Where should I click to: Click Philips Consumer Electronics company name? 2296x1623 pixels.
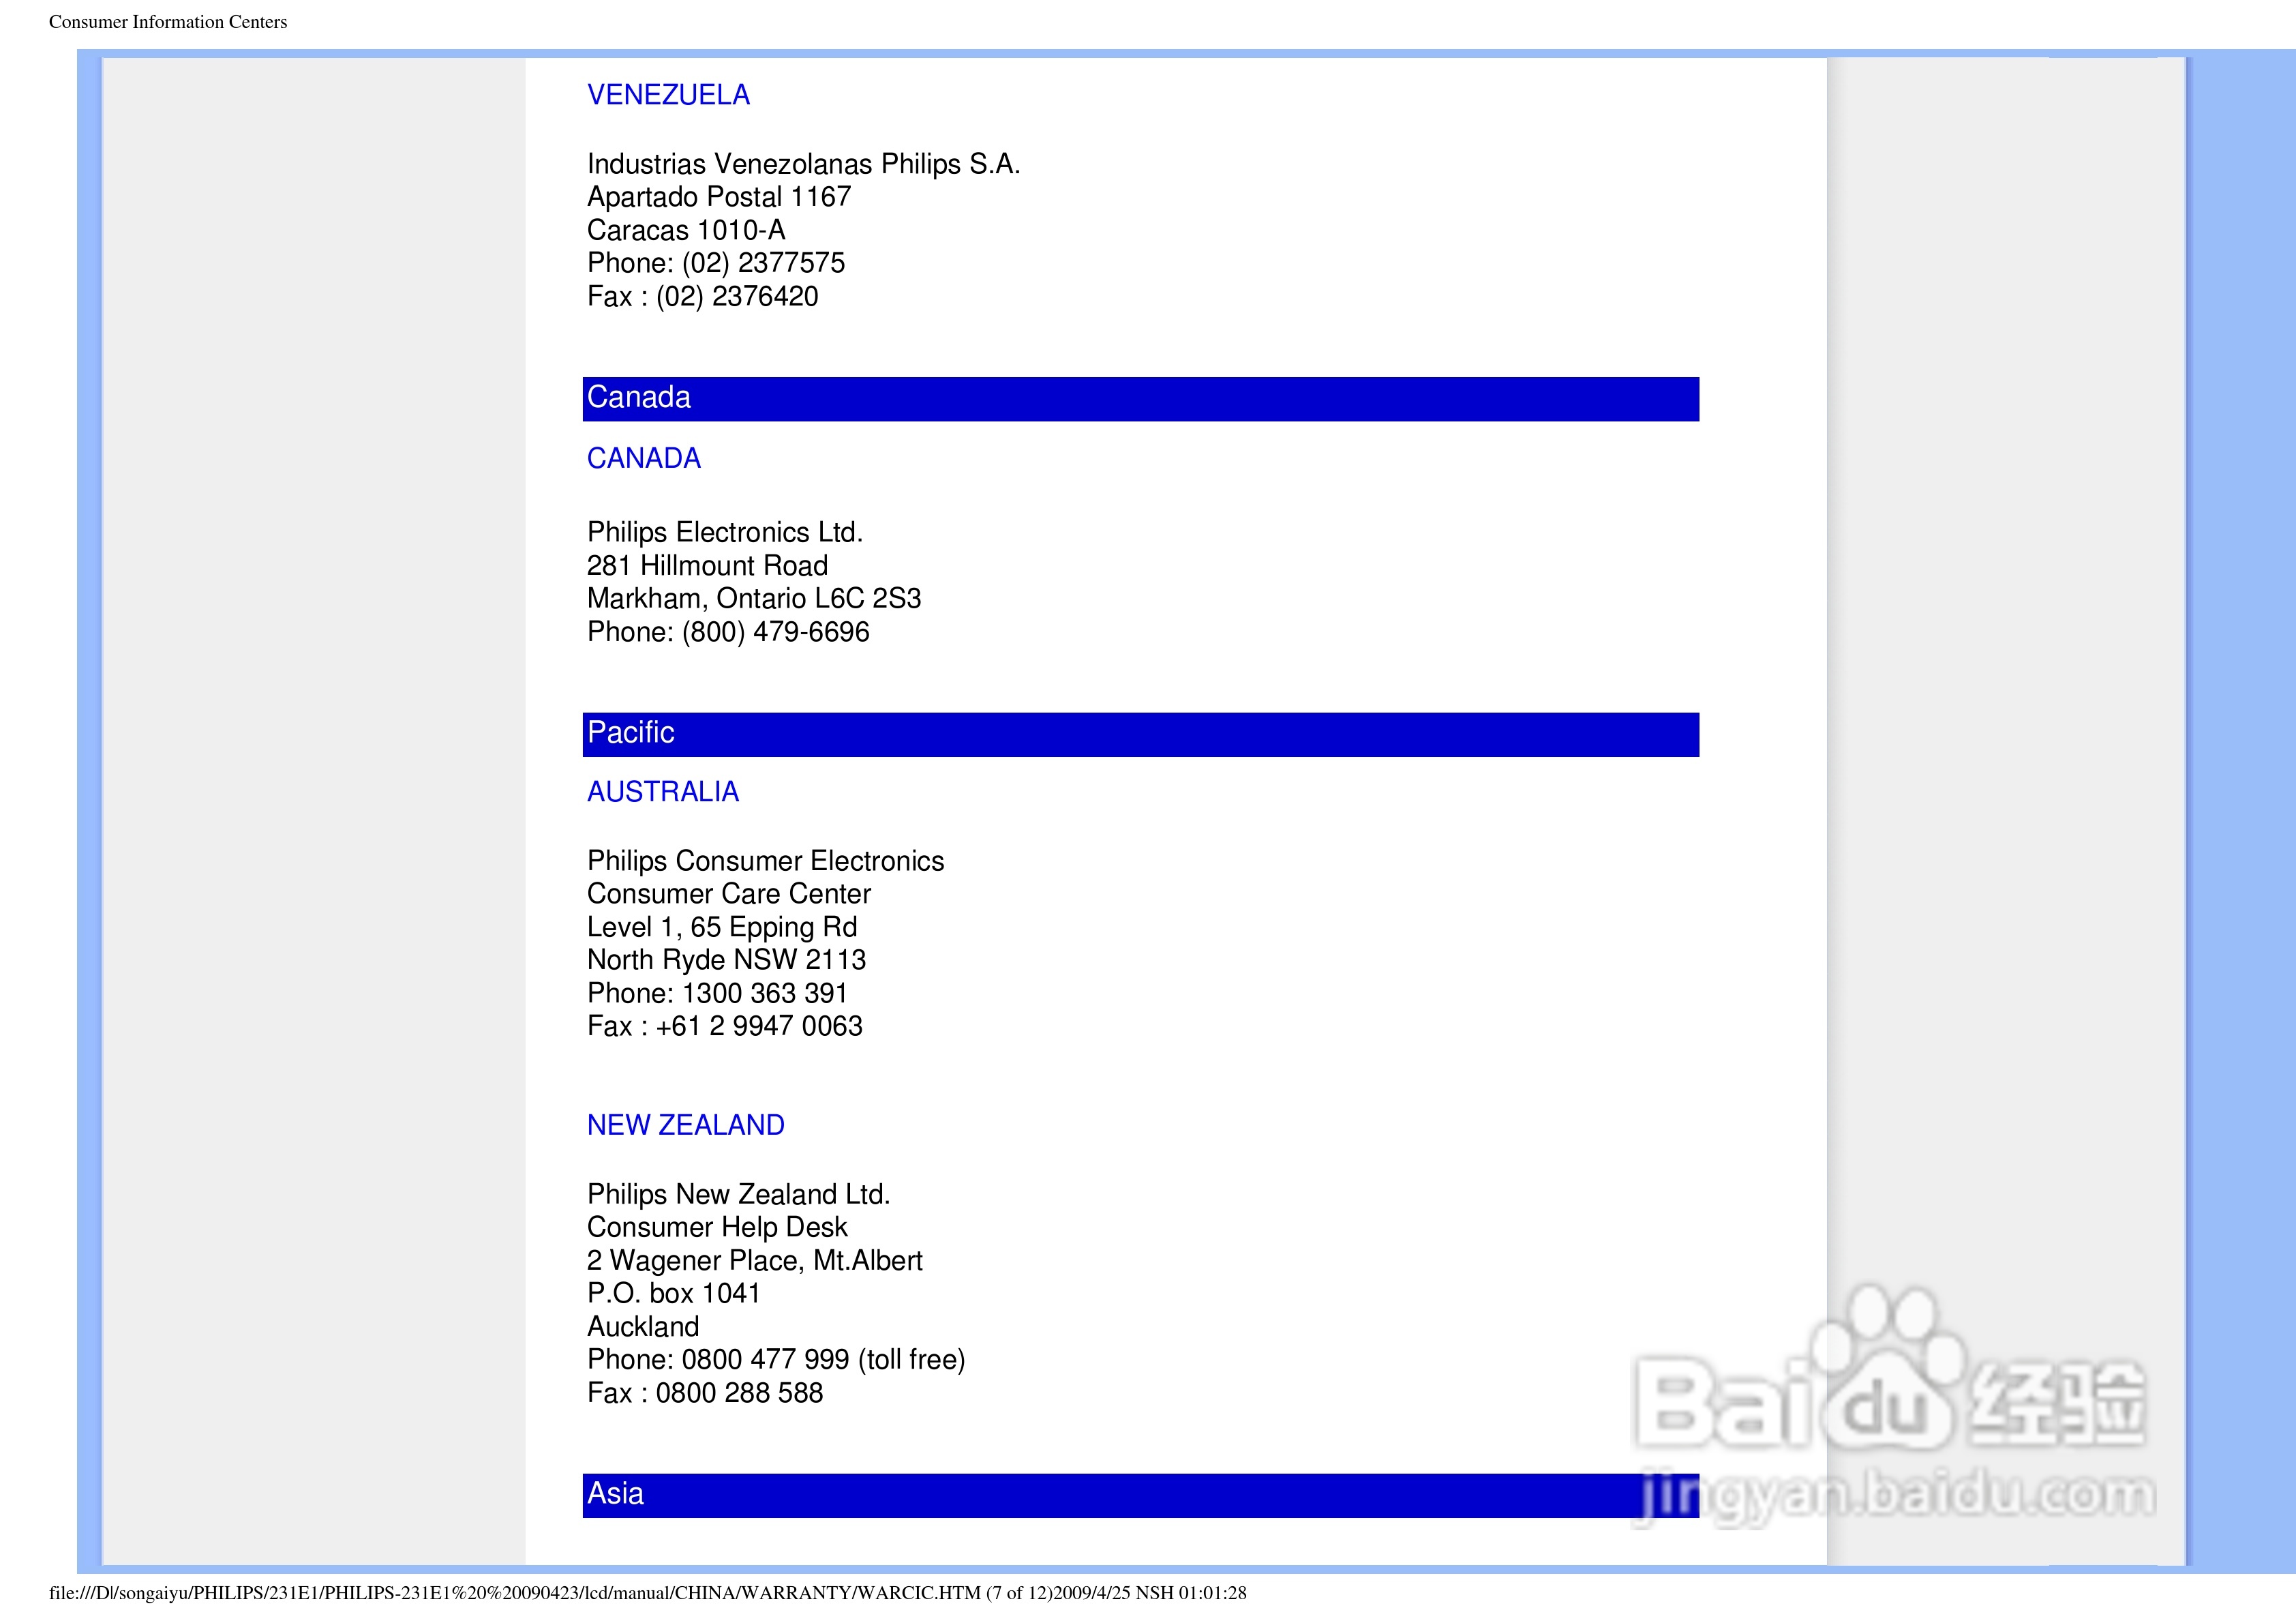(x=765, y=861)
